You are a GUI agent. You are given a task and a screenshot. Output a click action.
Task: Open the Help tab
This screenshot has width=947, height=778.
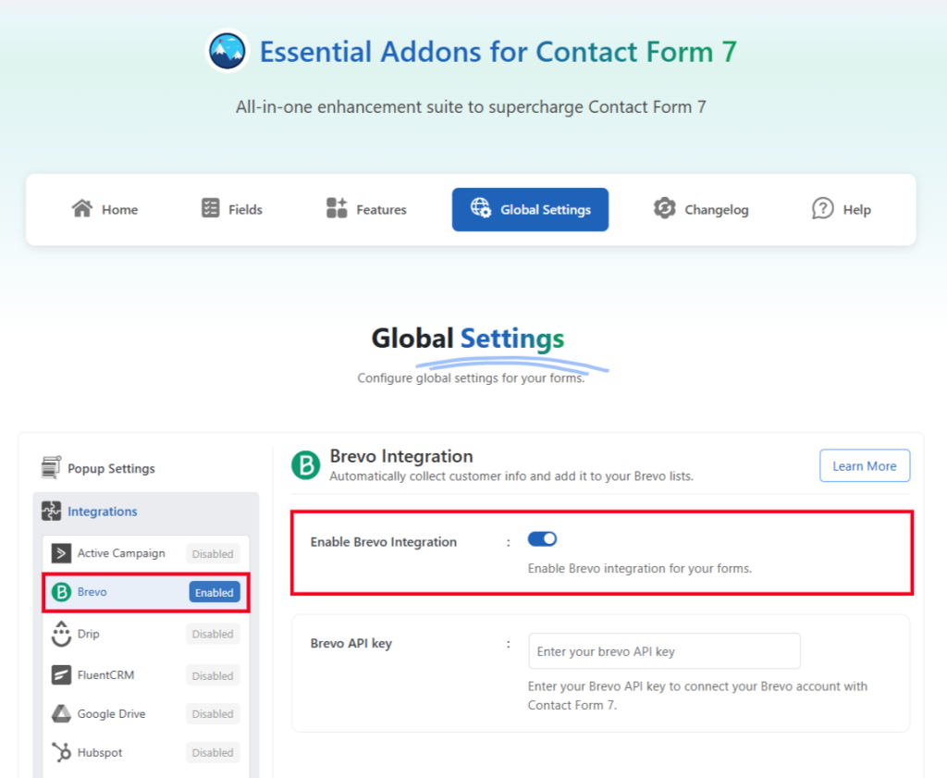(x=842, y=210)
